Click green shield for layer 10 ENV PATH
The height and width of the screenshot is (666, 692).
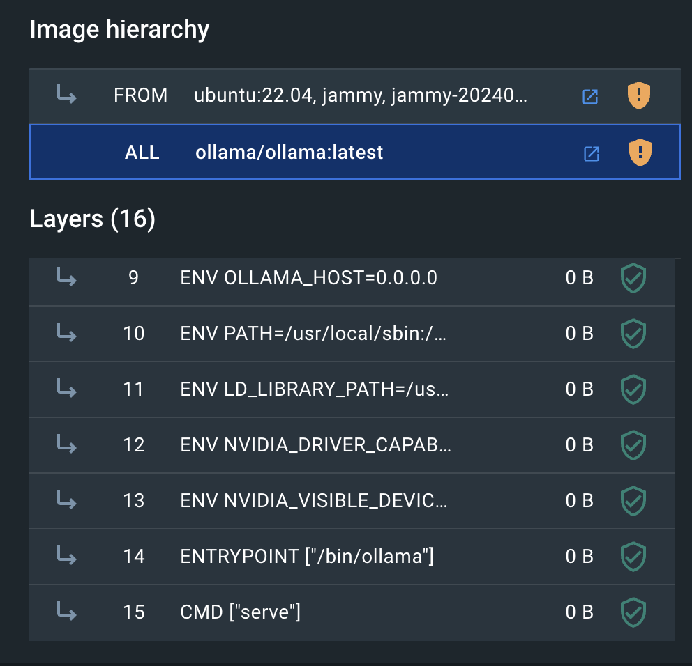coord(633,334)
